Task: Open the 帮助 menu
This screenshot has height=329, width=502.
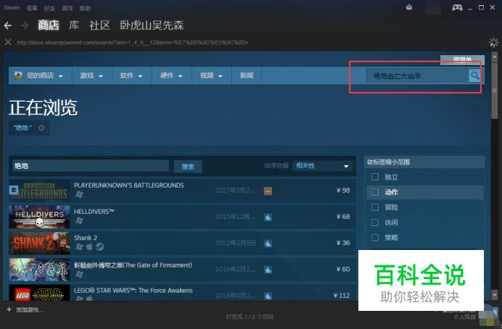Action: tap(85, 8)
